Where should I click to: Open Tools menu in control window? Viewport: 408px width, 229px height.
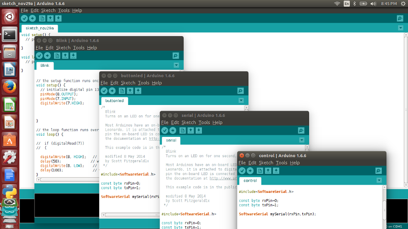(281, 163)
